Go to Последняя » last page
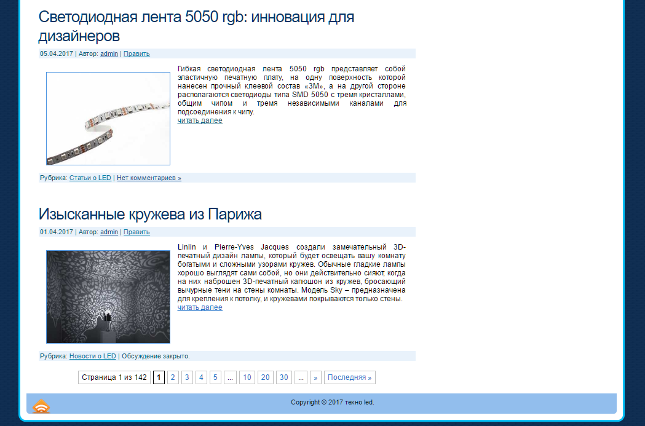645x426 pixels. [x=350, y=377]
